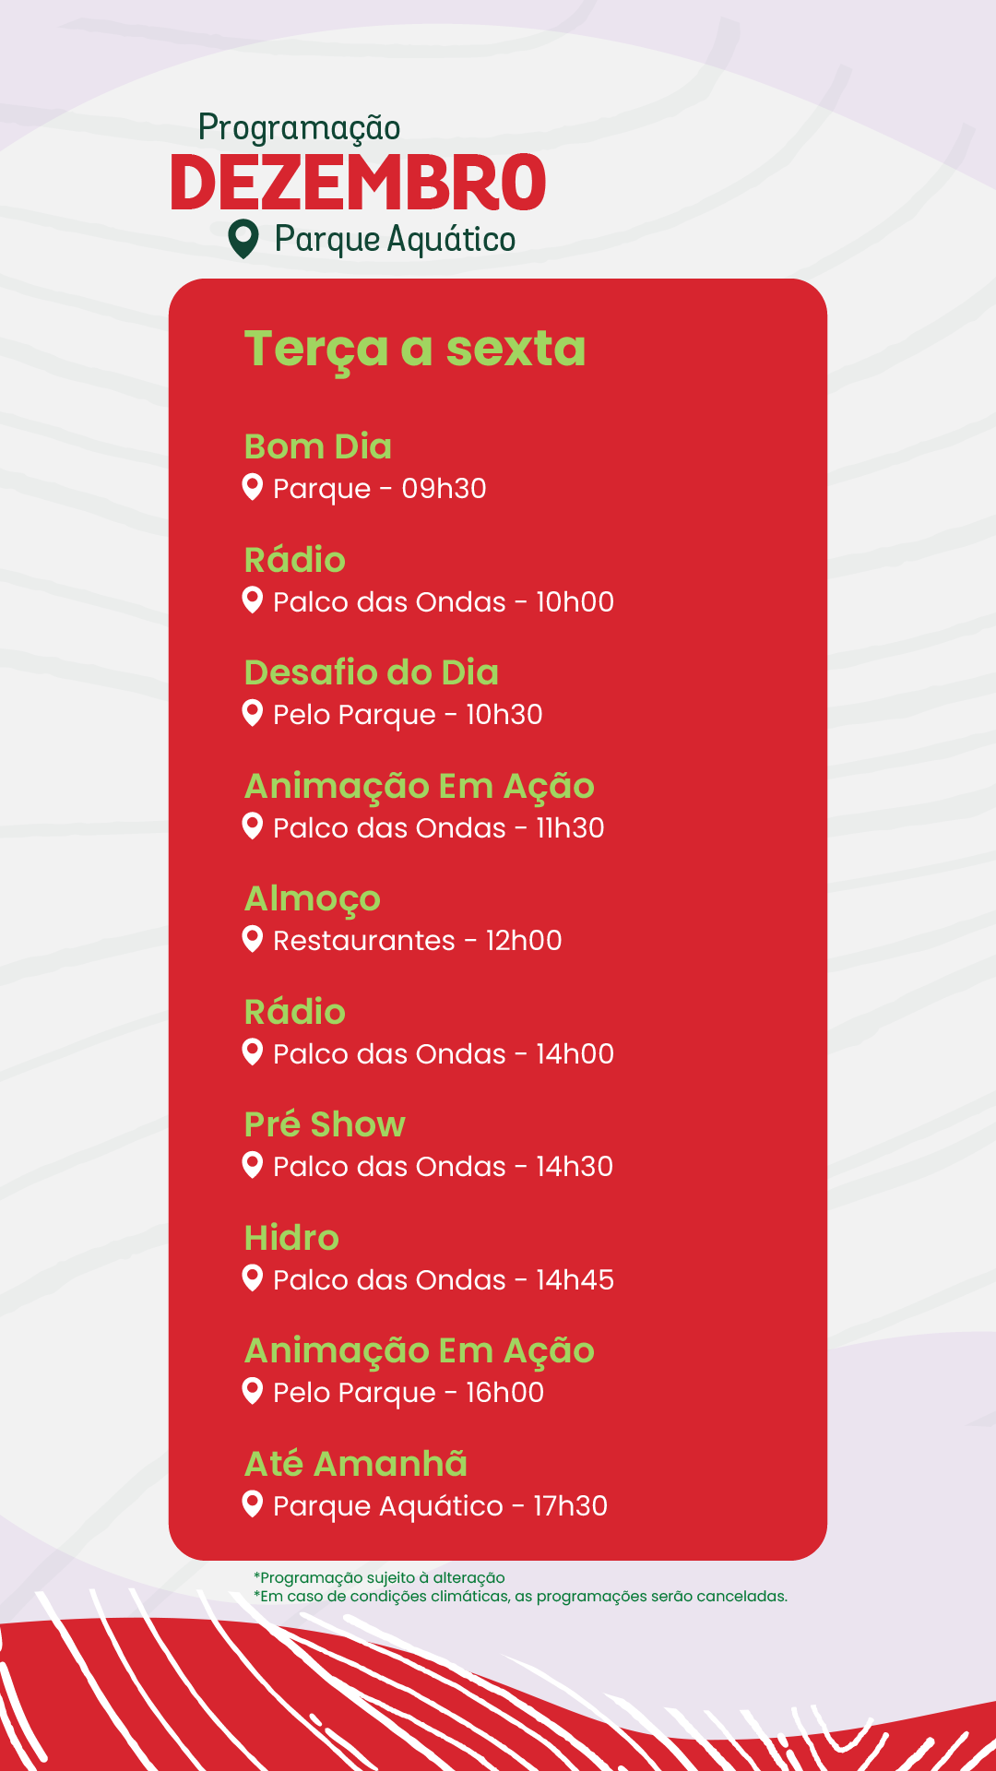Click the pin icon beside Palco das Ondas - 14h45
The width and height of the screenshot is (996, 1771).
252,1278
